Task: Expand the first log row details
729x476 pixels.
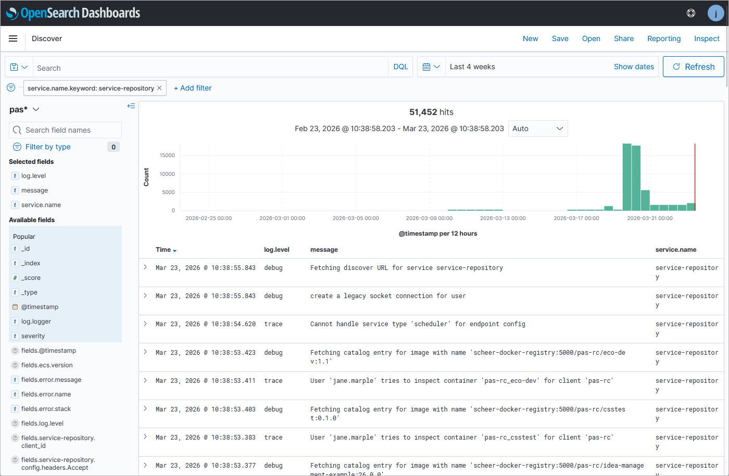Action: [x=145, y=267]
